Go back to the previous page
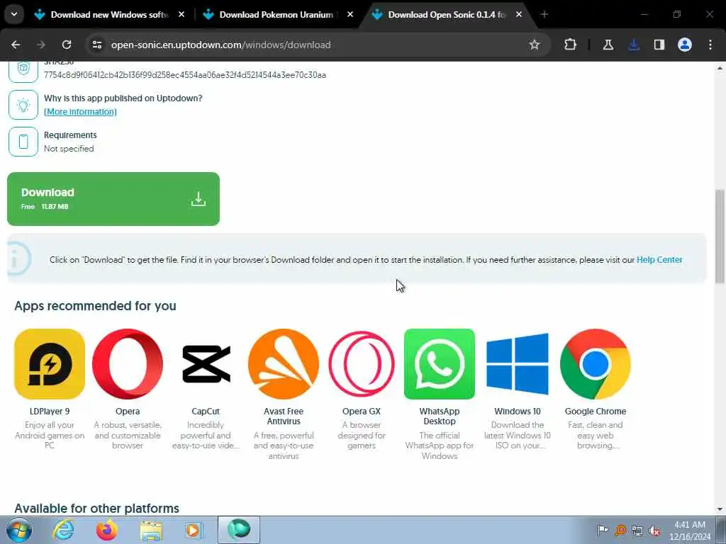Viewport: 726px width, 544px height. 16,45
